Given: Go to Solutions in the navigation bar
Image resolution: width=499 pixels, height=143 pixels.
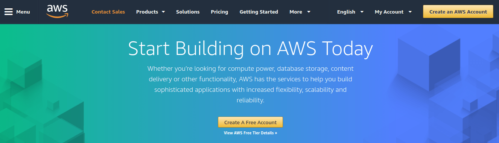Looking at the screenshot, I should click(188, 12).
